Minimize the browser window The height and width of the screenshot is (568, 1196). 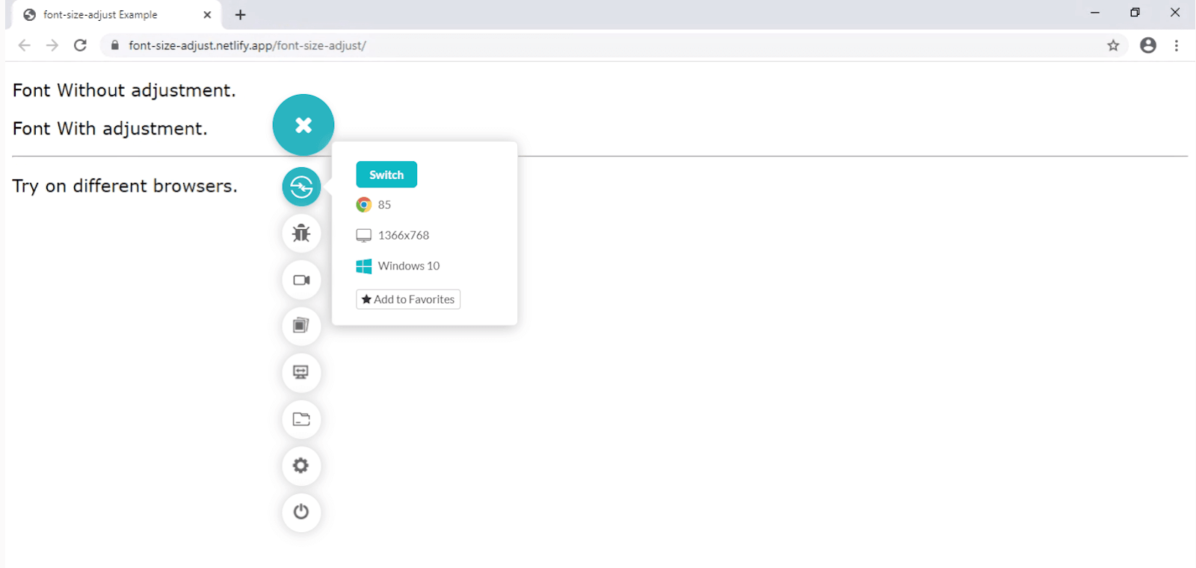click(x=1095, y=13)
